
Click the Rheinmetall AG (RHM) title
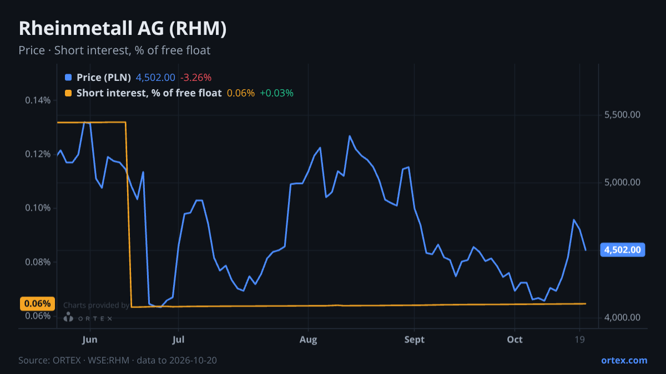123,28
